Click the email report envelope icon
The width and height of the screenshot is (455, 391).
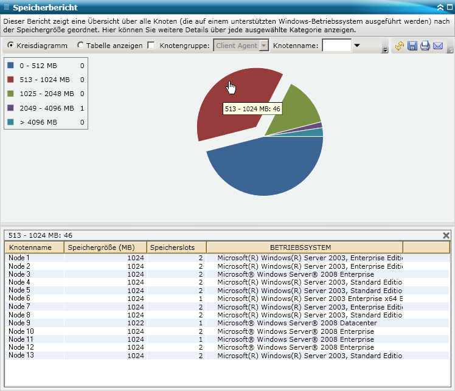point(437,46)
